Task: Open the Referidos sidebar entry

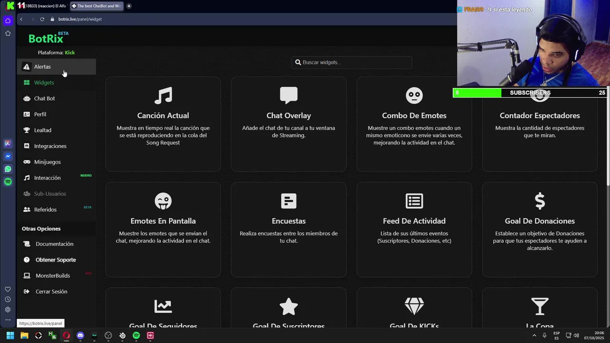Action: tap(57, 210)
